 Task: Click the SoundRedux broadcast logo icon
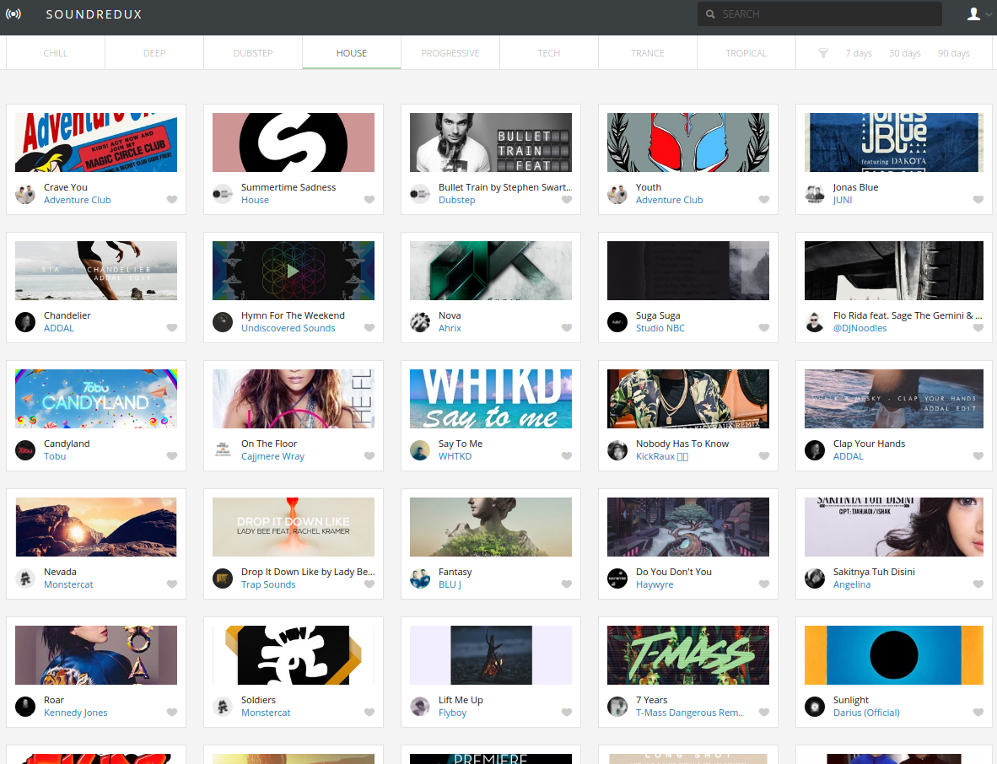pos(13,14)
